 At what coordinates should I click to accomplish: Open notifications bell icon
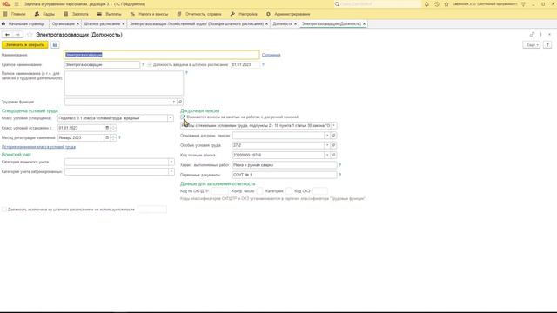pos(426,4)
